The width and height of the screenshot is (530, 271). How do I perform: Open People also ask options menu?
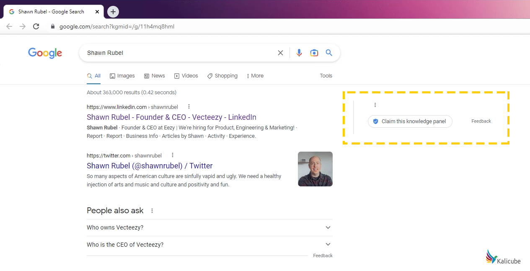(x=152, y=211)
